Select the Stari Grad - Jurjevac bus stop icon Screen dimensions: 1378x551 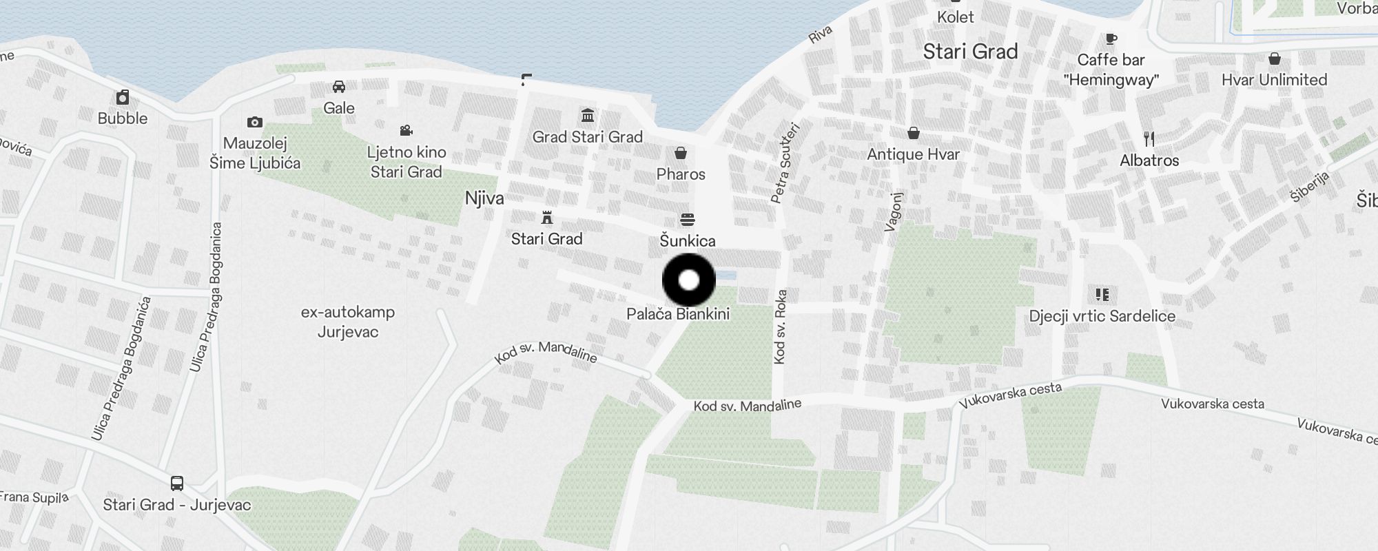pos(177,483)
